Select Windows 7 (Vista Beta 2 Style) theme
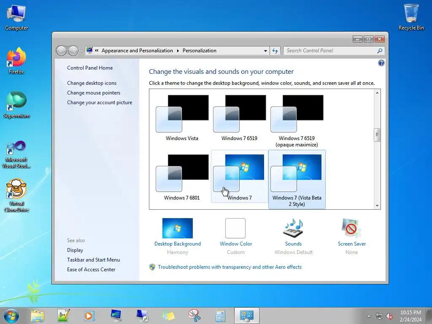The width and height of the screenshot is (432, 324). point(297,179)
